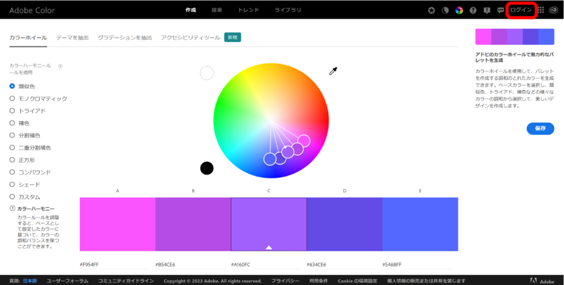The width and height of the screenshot is (564, 285).
Task: Select the モノクロマティック harmony rule
Action: coord(12,99)
